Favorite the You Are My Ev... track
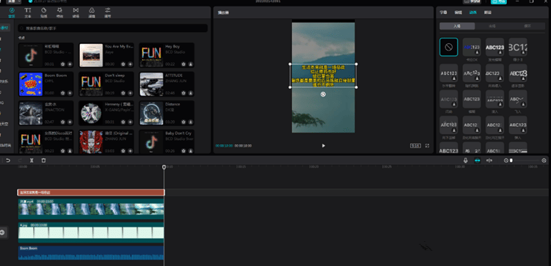The width and height of the screenshot is (551, 266). 123,64
